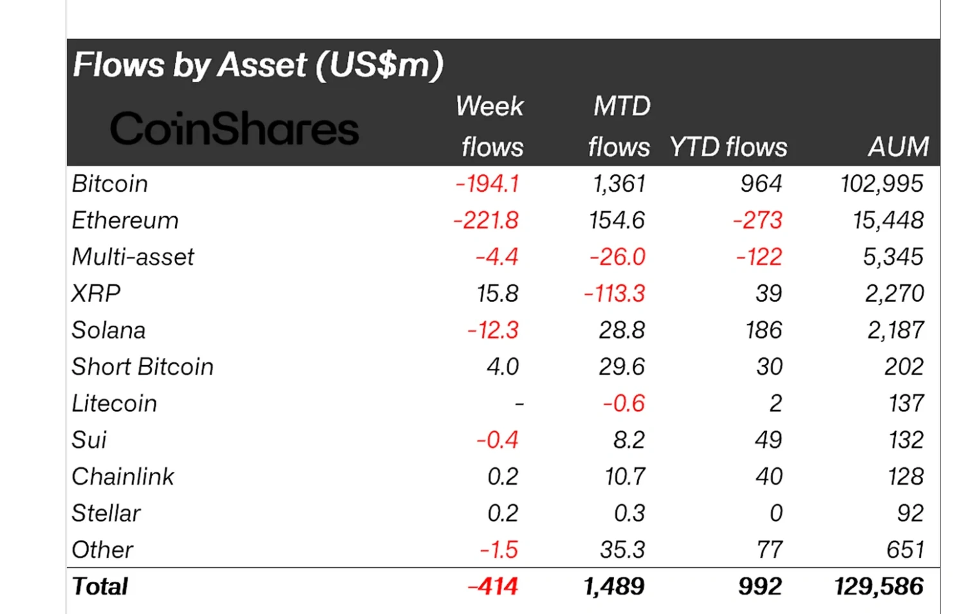Click the Total row label
Viewport: 968px width, 614px height.
pyautogui.click(x=100, y=587)
